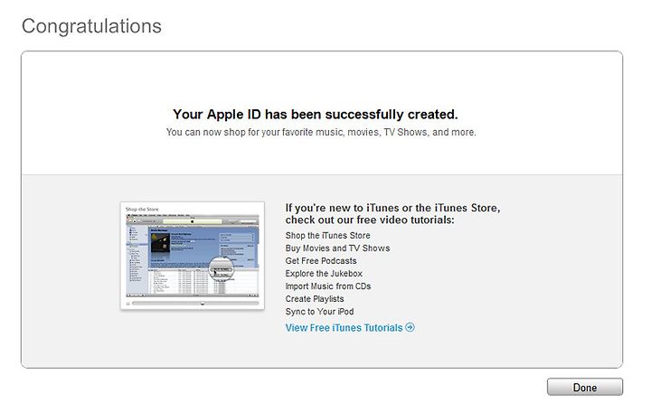This screenshot has height=412, width=651.
Task: Select the Buy Movies and TV Shows tutorial
Action: (337, 248)
